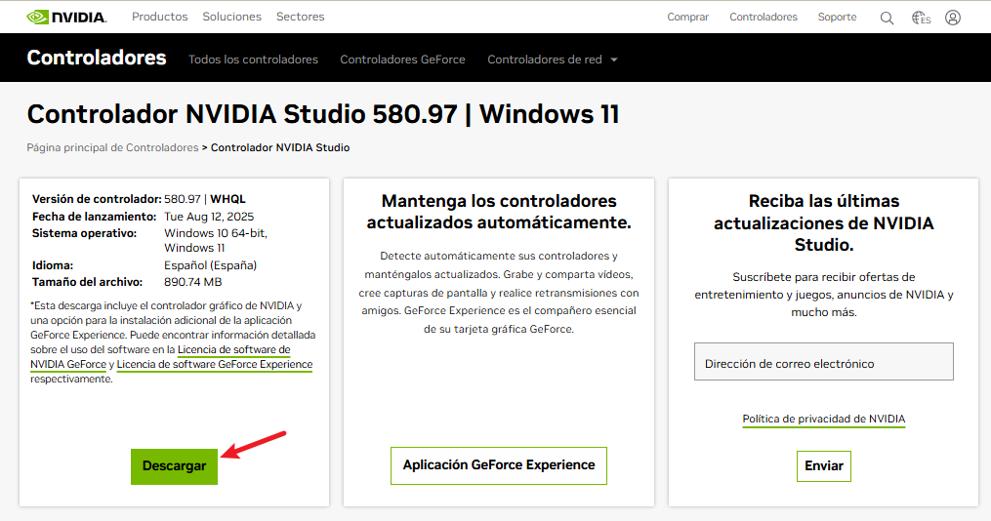The image size is (991, 521).
Task: Open Soporte in top navigation
Action: (837, 17)
